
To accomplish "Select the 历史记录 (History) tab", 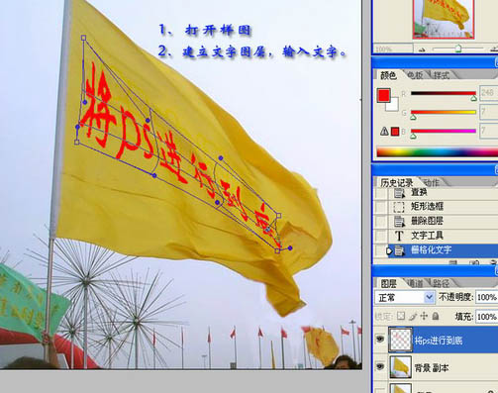I will coord(397,182).
